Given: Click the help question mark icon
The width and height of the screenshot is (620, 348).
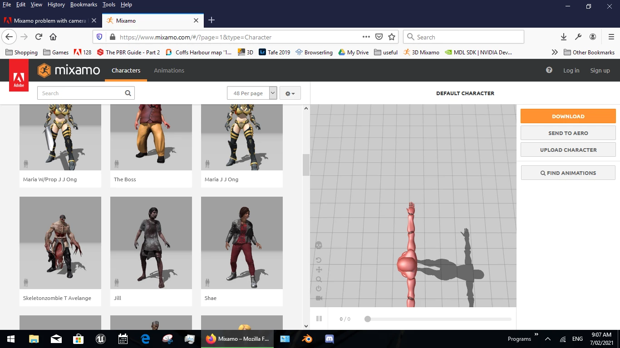Looking at the screenshot, I should pos(549,70).
